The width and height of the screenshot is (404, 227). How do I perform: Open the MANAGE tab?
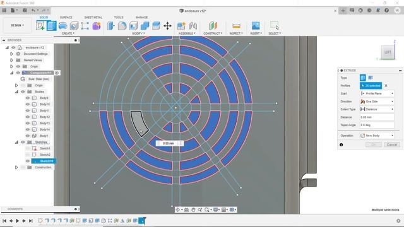coord(141,17)
